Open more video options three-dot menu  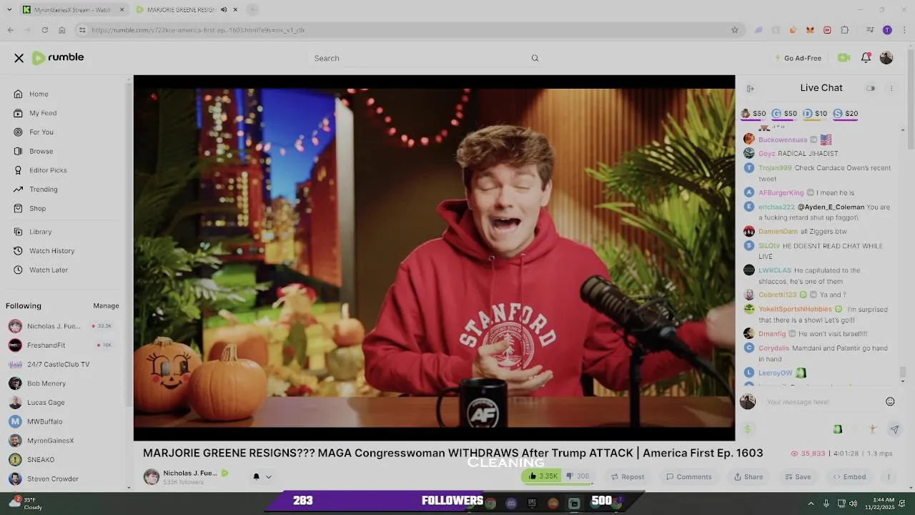pos(889,476)
